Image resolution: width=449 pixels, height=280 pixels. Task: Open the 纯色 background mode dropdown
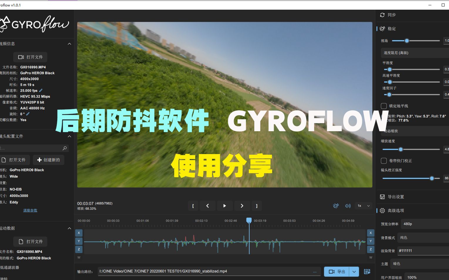tap(423, 238)
